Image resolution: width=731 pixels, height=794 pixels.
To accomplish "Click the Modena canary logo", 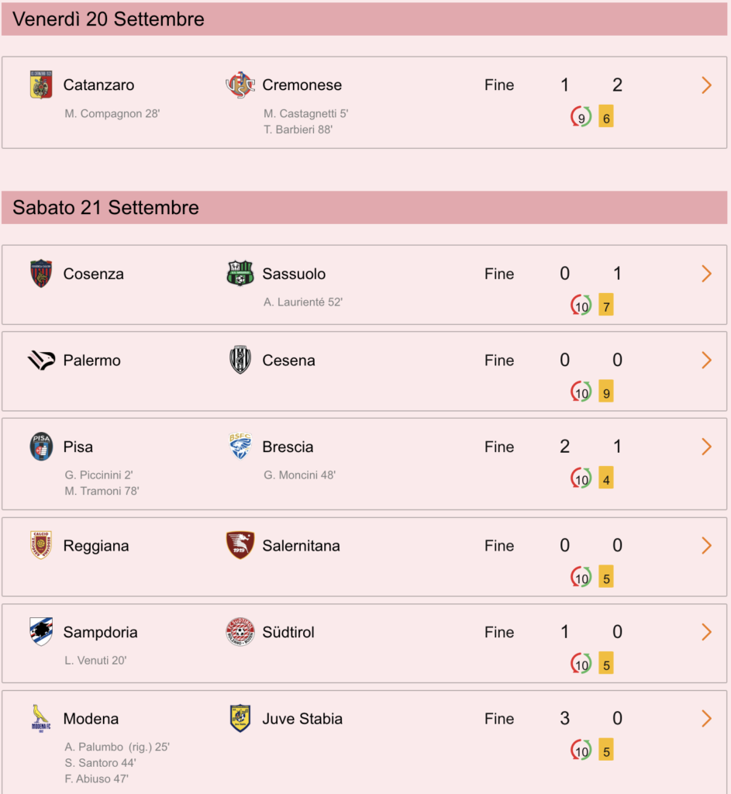I will [41, 718].
